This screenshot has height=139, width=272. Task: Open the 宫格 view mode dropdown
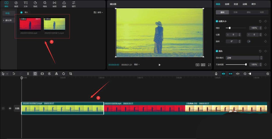click(98, 12)
